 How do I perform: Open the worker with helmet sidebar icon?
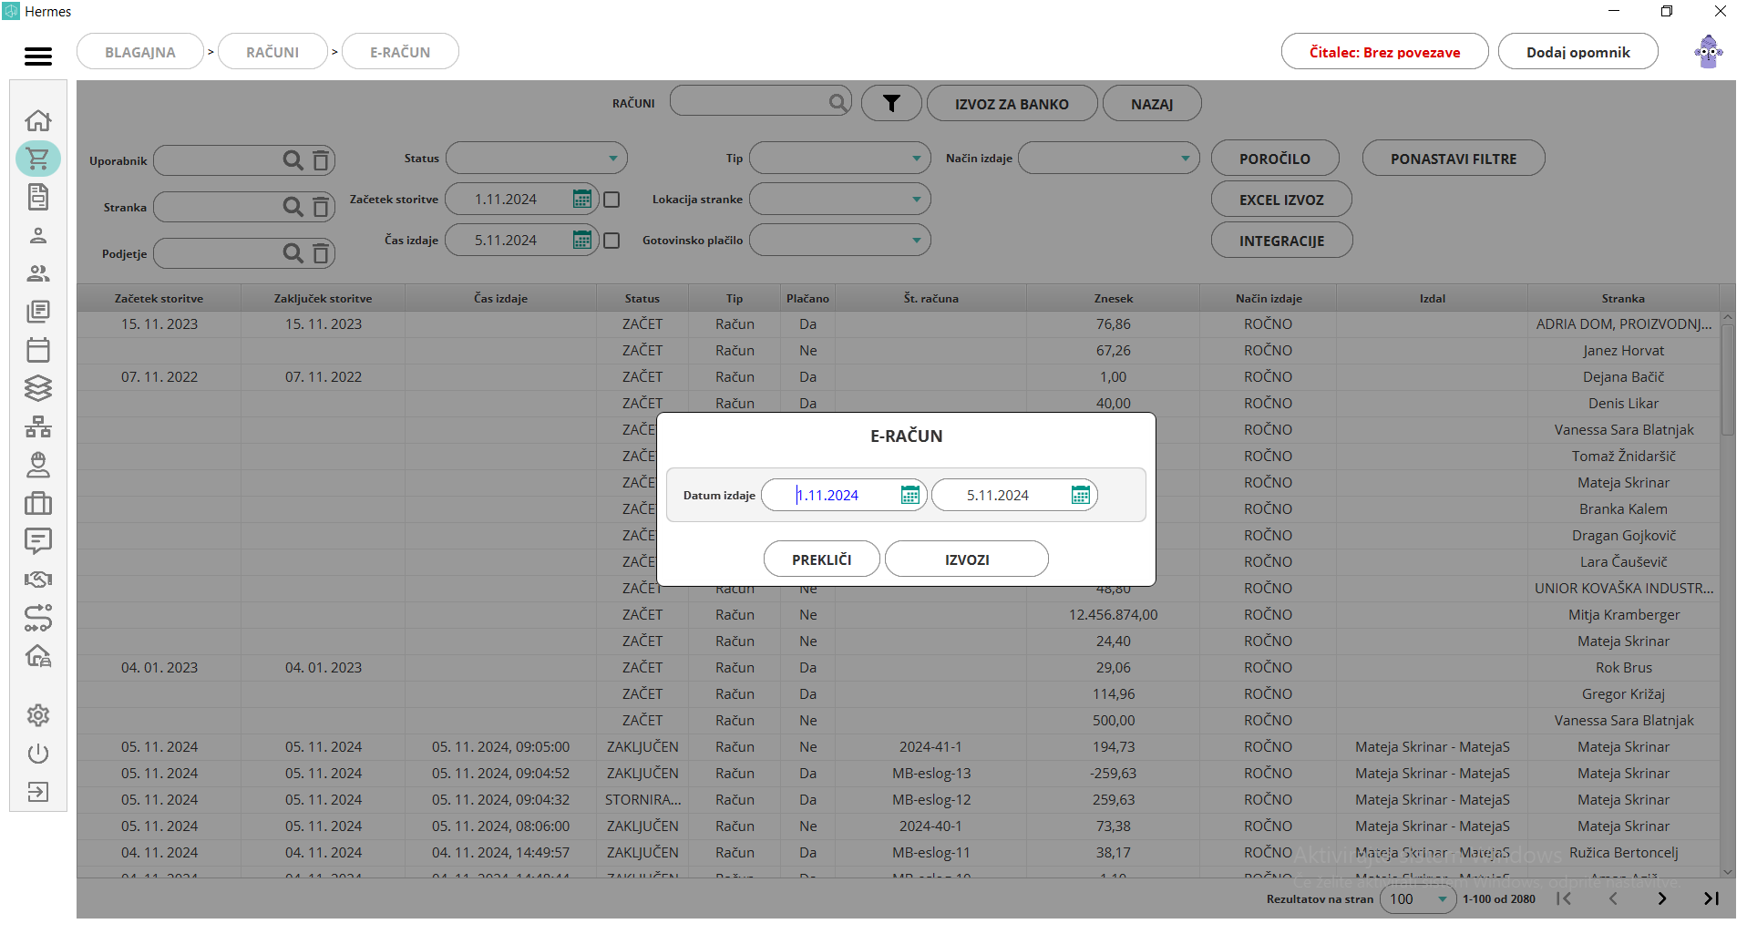38,465
